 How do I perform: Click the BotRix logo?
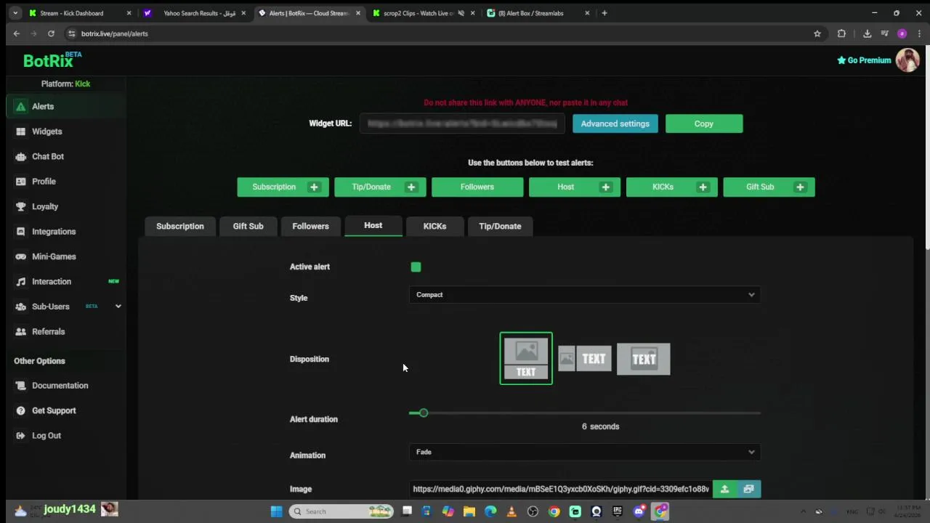52,60
